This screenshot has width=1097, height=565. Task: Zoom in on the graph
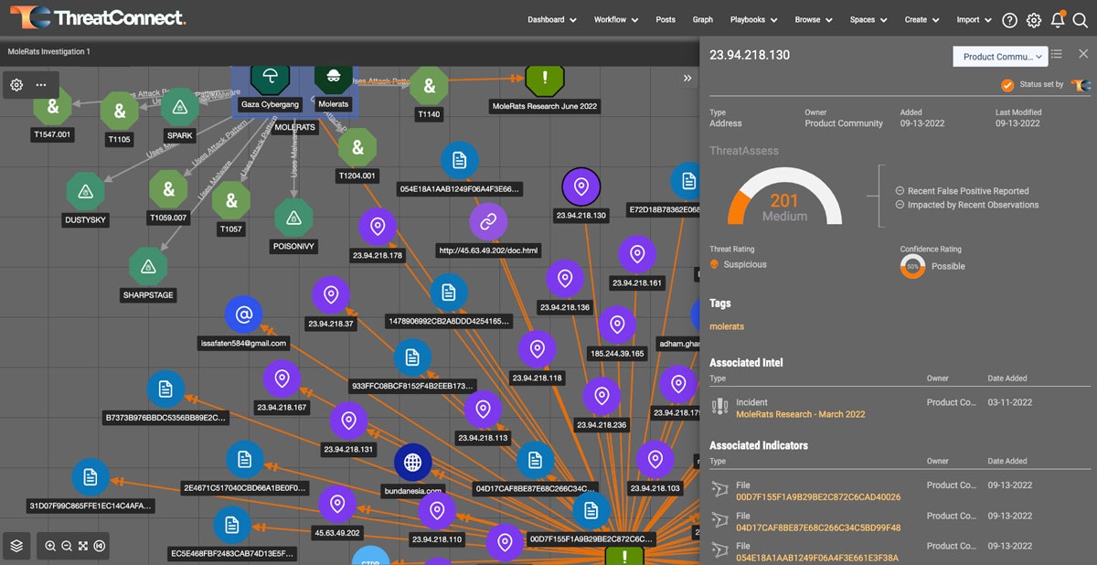click(x=50, y=546)
